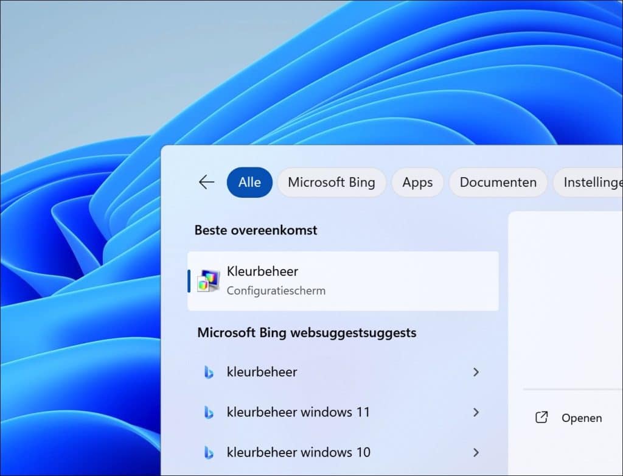Click 'Microsoft Bing websuggestsuggests' heading
623x476 pixels.
tap(307, 333)
